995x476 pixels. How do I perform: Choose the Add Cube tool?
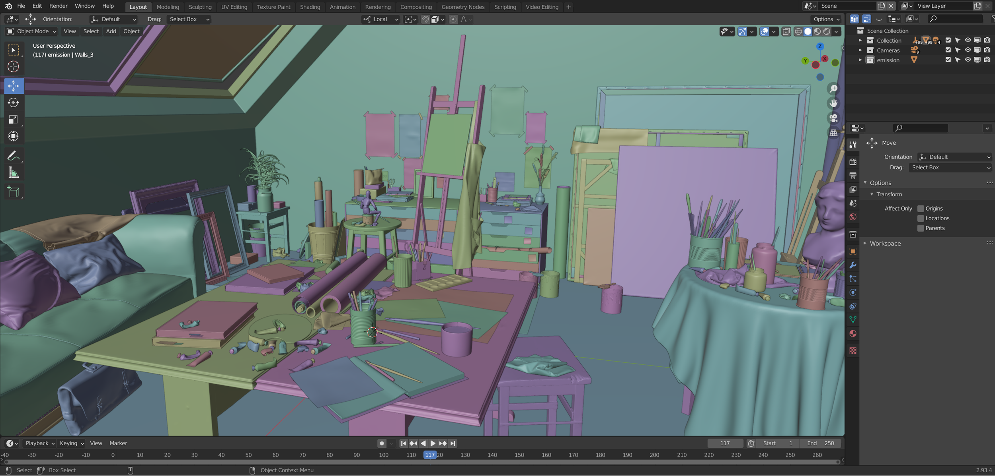(x=14, y=192)
